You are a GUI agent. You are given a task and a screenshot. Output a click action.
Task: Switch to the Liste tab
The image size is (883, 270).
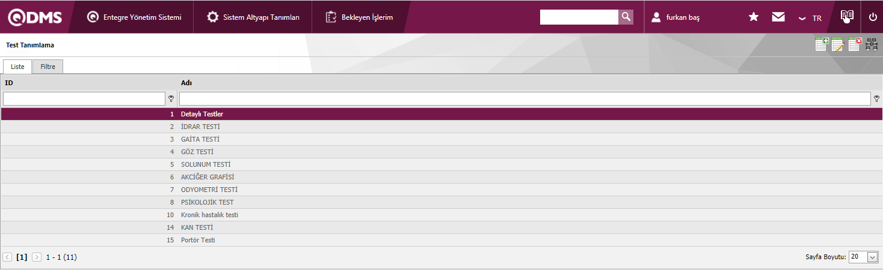[x=17, y=67]
